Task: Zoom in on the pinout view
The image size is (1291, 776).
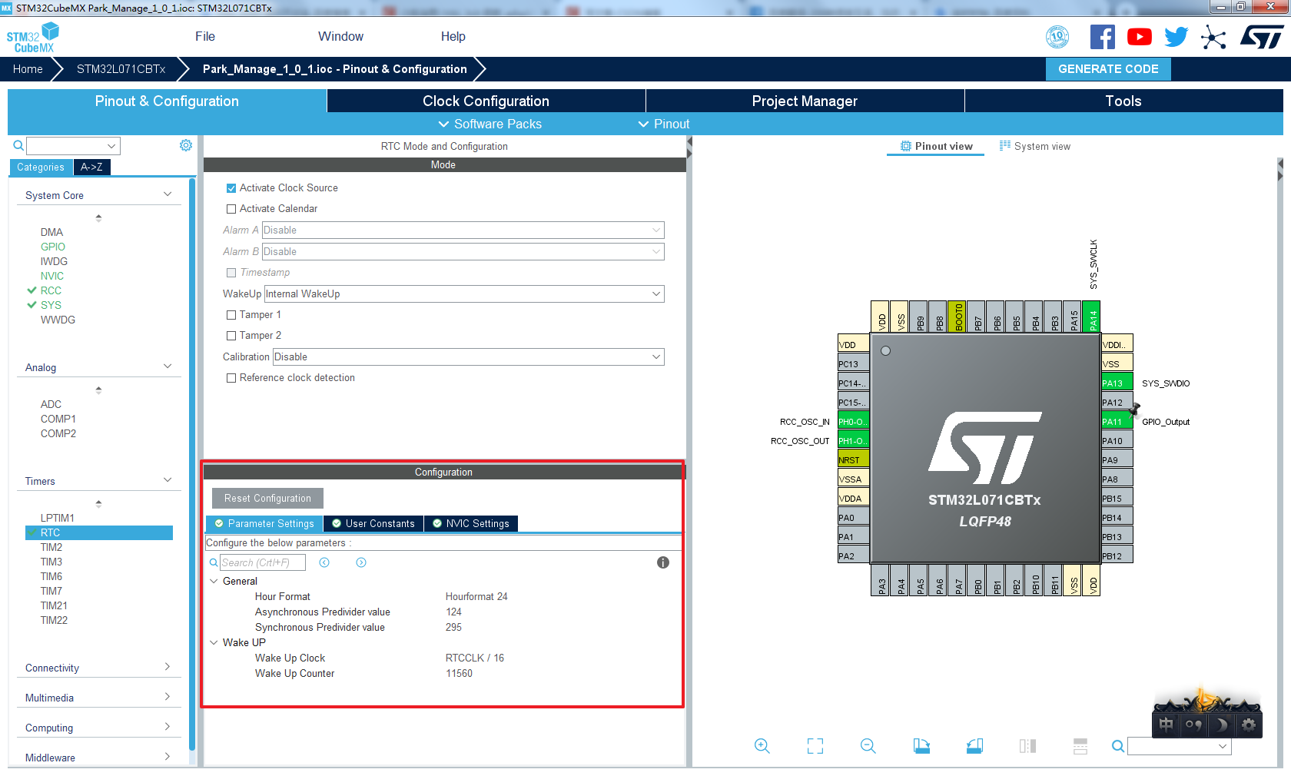Action: tap(762, 745)
